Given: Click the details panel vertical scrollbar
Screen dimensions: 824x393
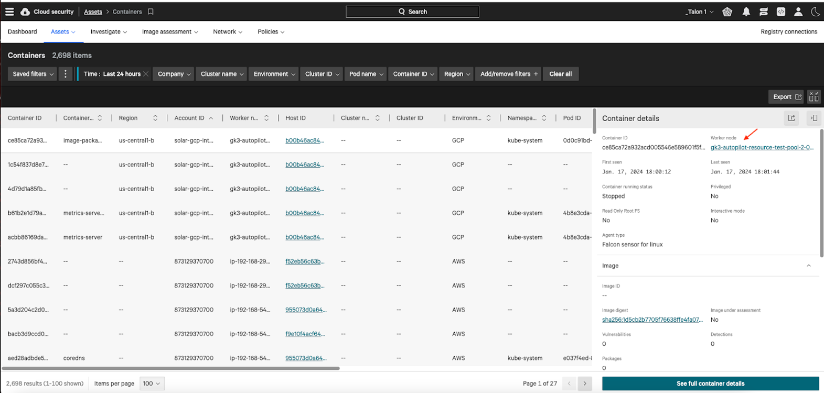Looking at the screenshot, I should pos(821,193).
